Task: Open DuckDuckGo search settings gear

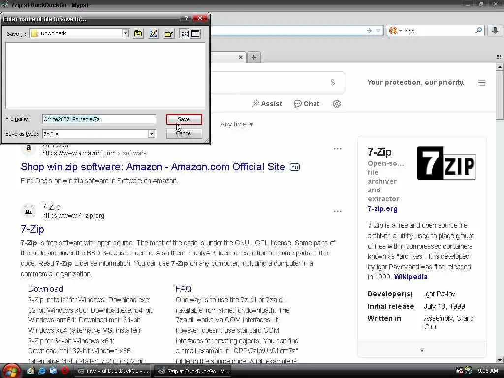Action: [x=337, y=104]
